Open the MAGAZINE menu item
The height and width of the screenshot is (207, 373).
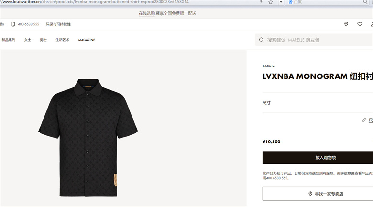coord(87,40)
